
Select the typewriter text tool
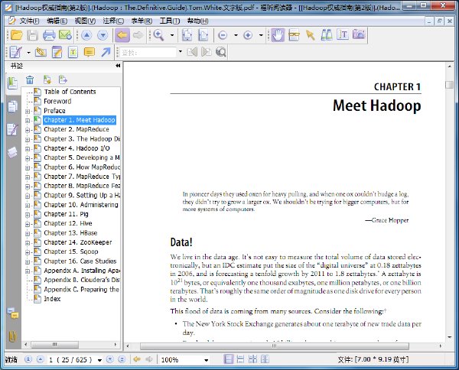73,52
